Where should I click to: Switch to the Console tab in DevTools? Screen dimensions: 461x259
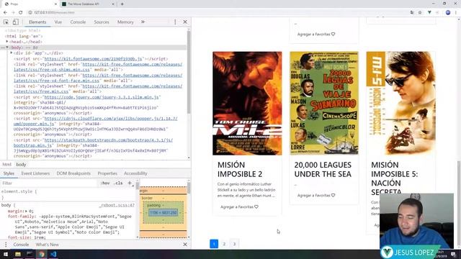78,22
